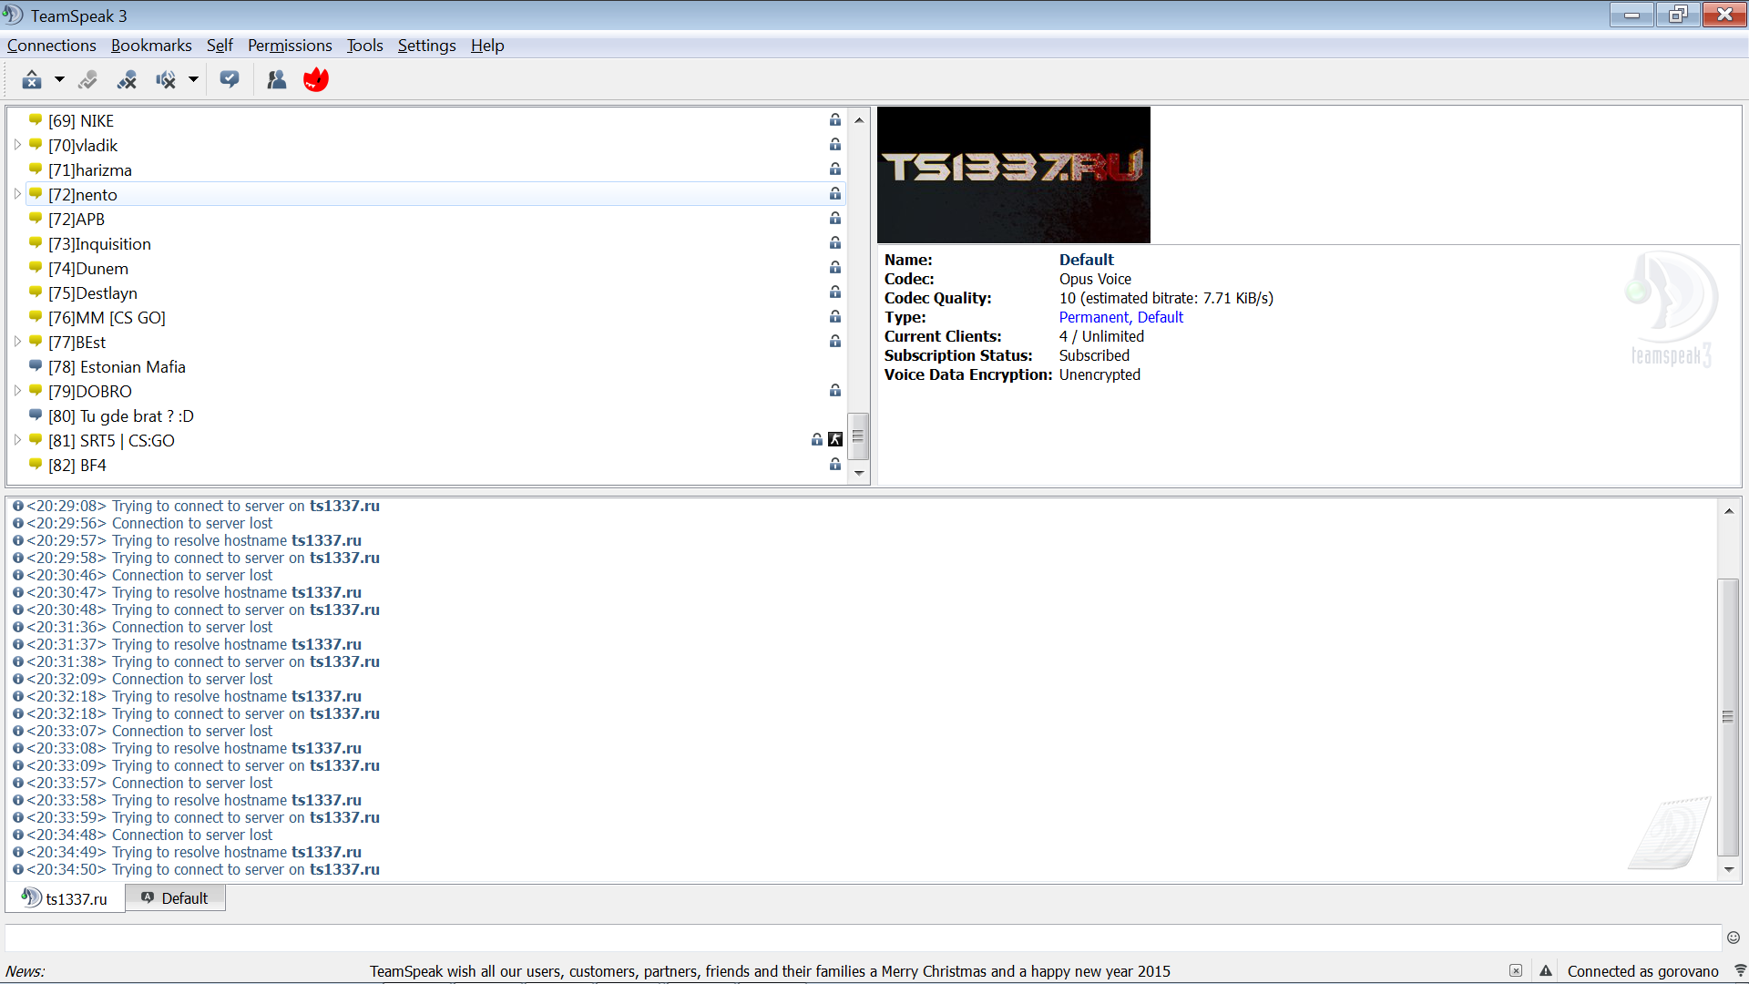Expand the [81] SRT5 | CS:GO channel
1749x984 pixels.
click(17, 440)
